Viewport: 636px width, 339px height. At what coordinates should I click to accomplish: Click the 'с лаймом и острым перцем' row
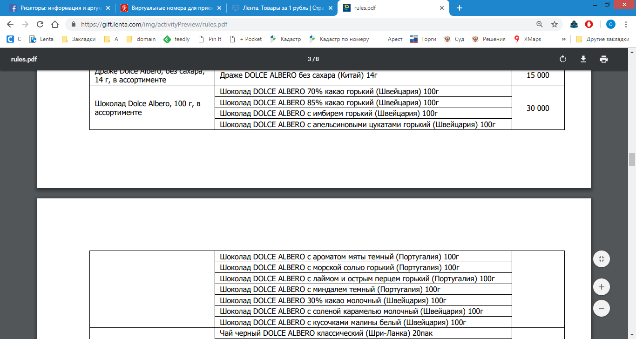tap(363, 279)
